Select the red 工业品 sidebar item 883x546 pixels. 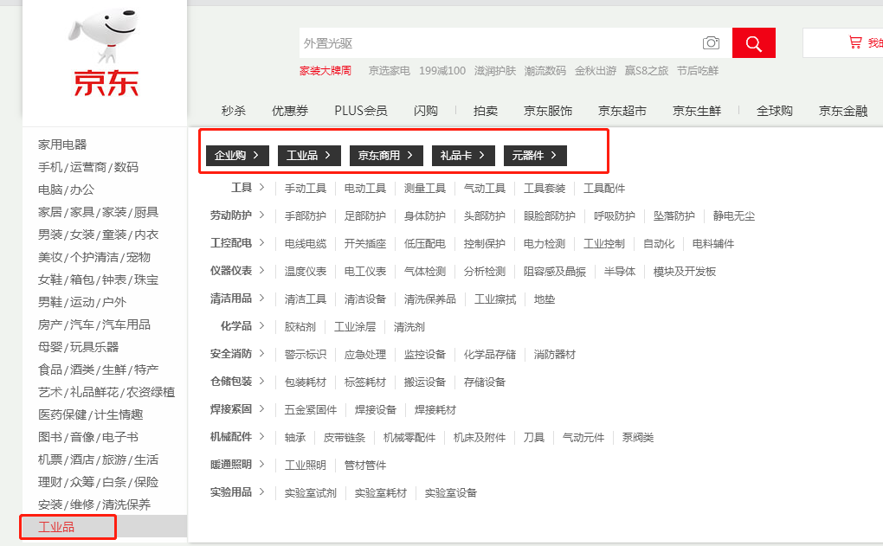pos(56,528)
